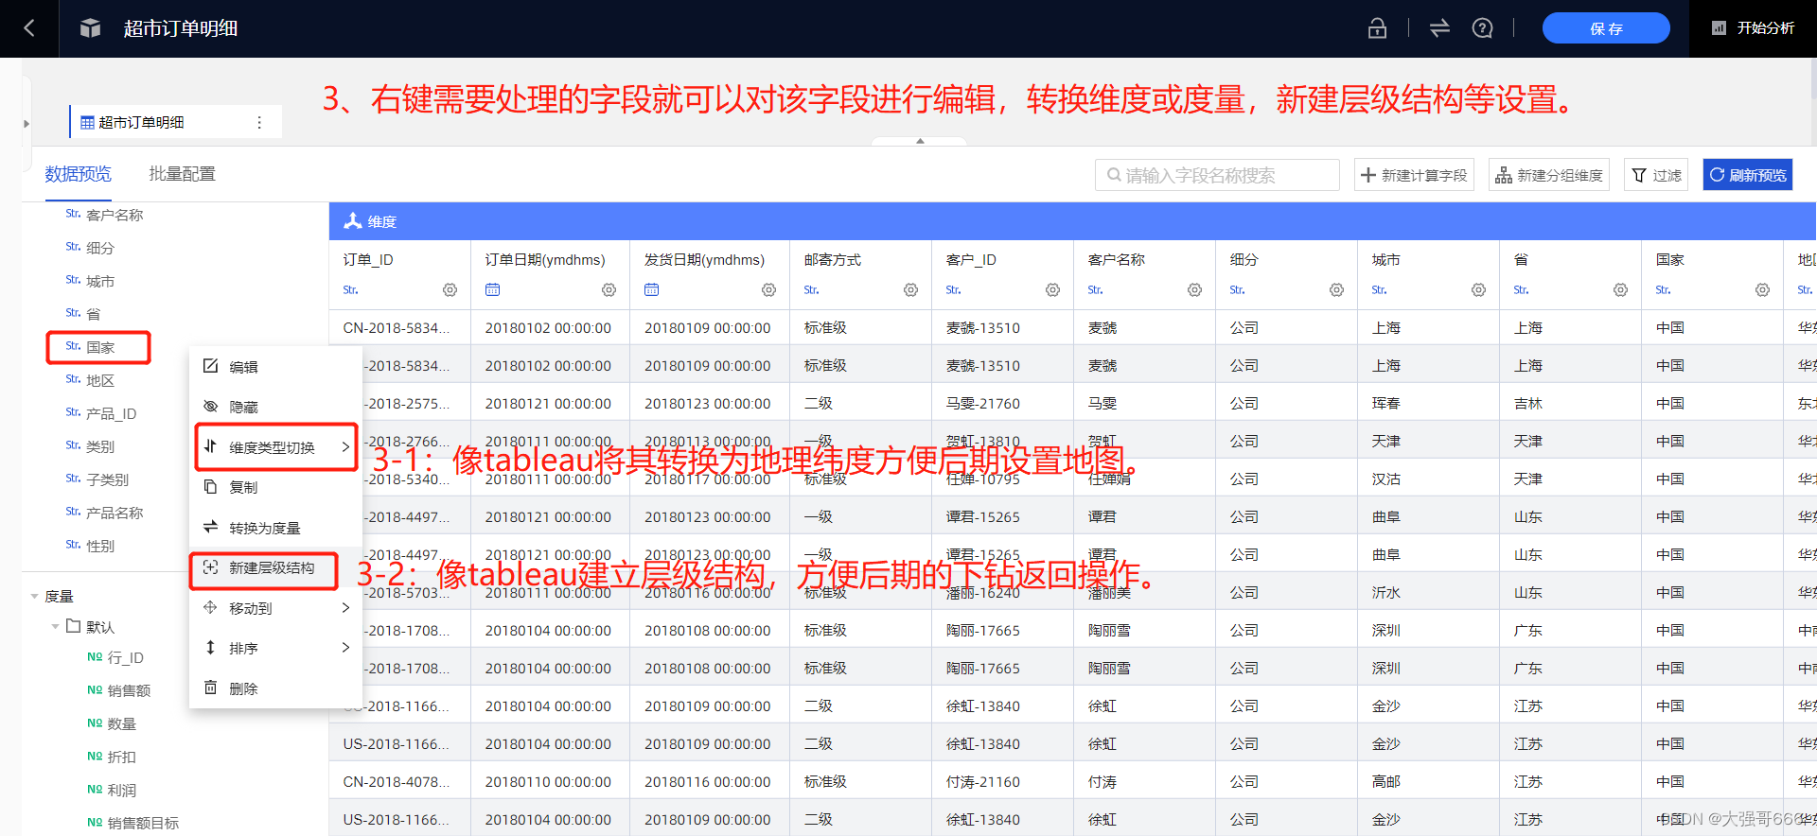Open settings gear for 国家 column
Image resolution: width=1817 pixels, height=836 pixels.
pyautogui.click(x=1762, y=290)
